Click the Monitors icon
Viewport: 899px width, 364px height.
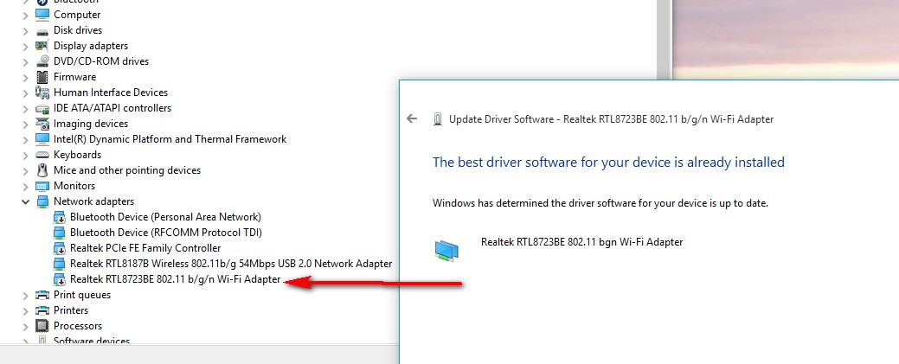[42, 186]
